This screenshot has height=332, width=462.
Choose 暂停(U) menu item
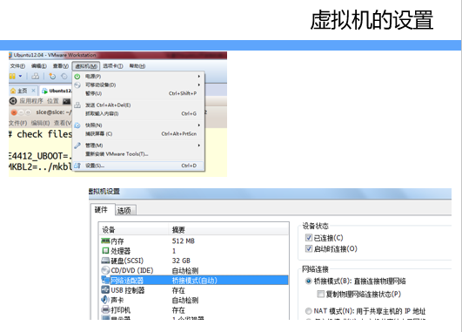tap(138, 93)
